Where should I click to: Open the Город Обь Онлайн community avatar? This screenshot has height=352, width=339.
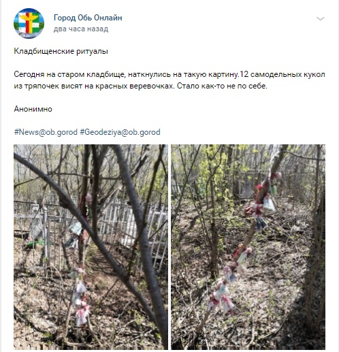[29, 23]
